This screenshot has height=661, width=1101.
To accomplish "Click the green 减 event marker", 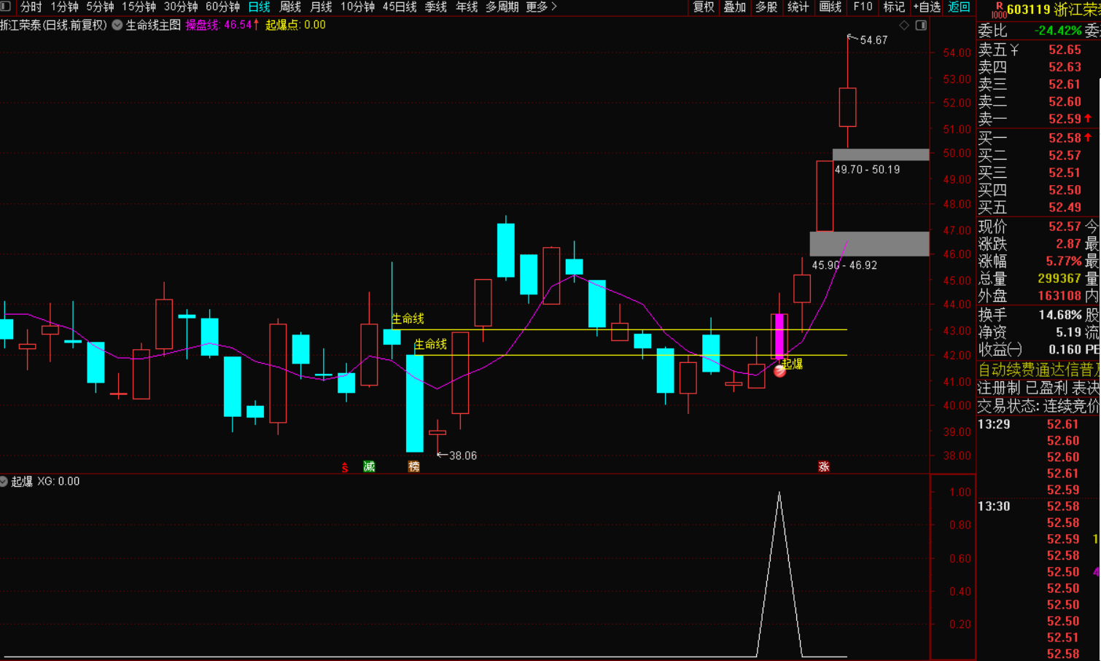I will point(369,466).
